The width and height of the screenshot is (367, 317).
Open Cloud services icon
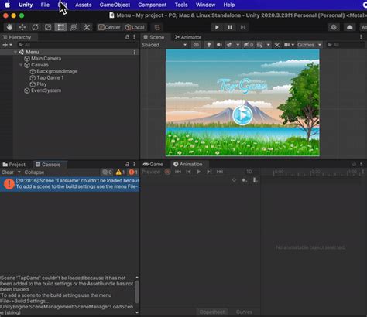click(x=350, y=27)
